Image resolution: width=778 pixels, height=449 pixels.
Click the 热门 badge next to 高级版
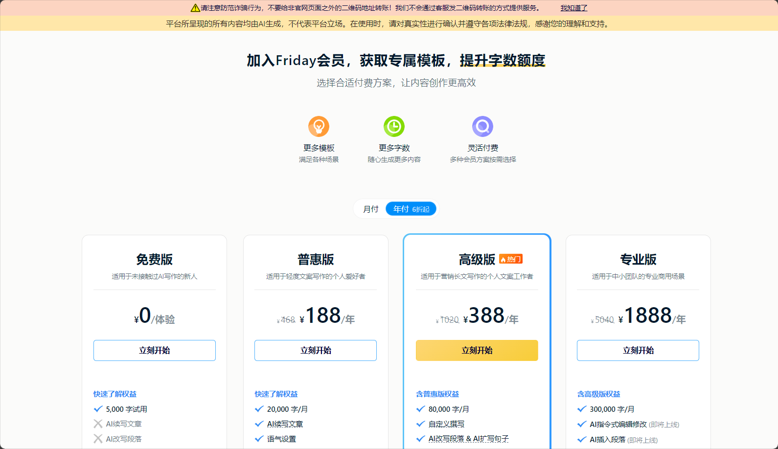511,259
